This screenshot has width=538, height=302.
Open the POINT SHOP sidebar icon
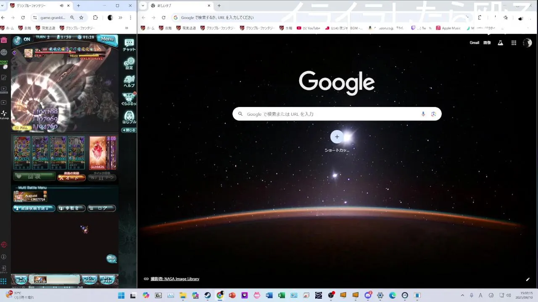pos(4,64)
